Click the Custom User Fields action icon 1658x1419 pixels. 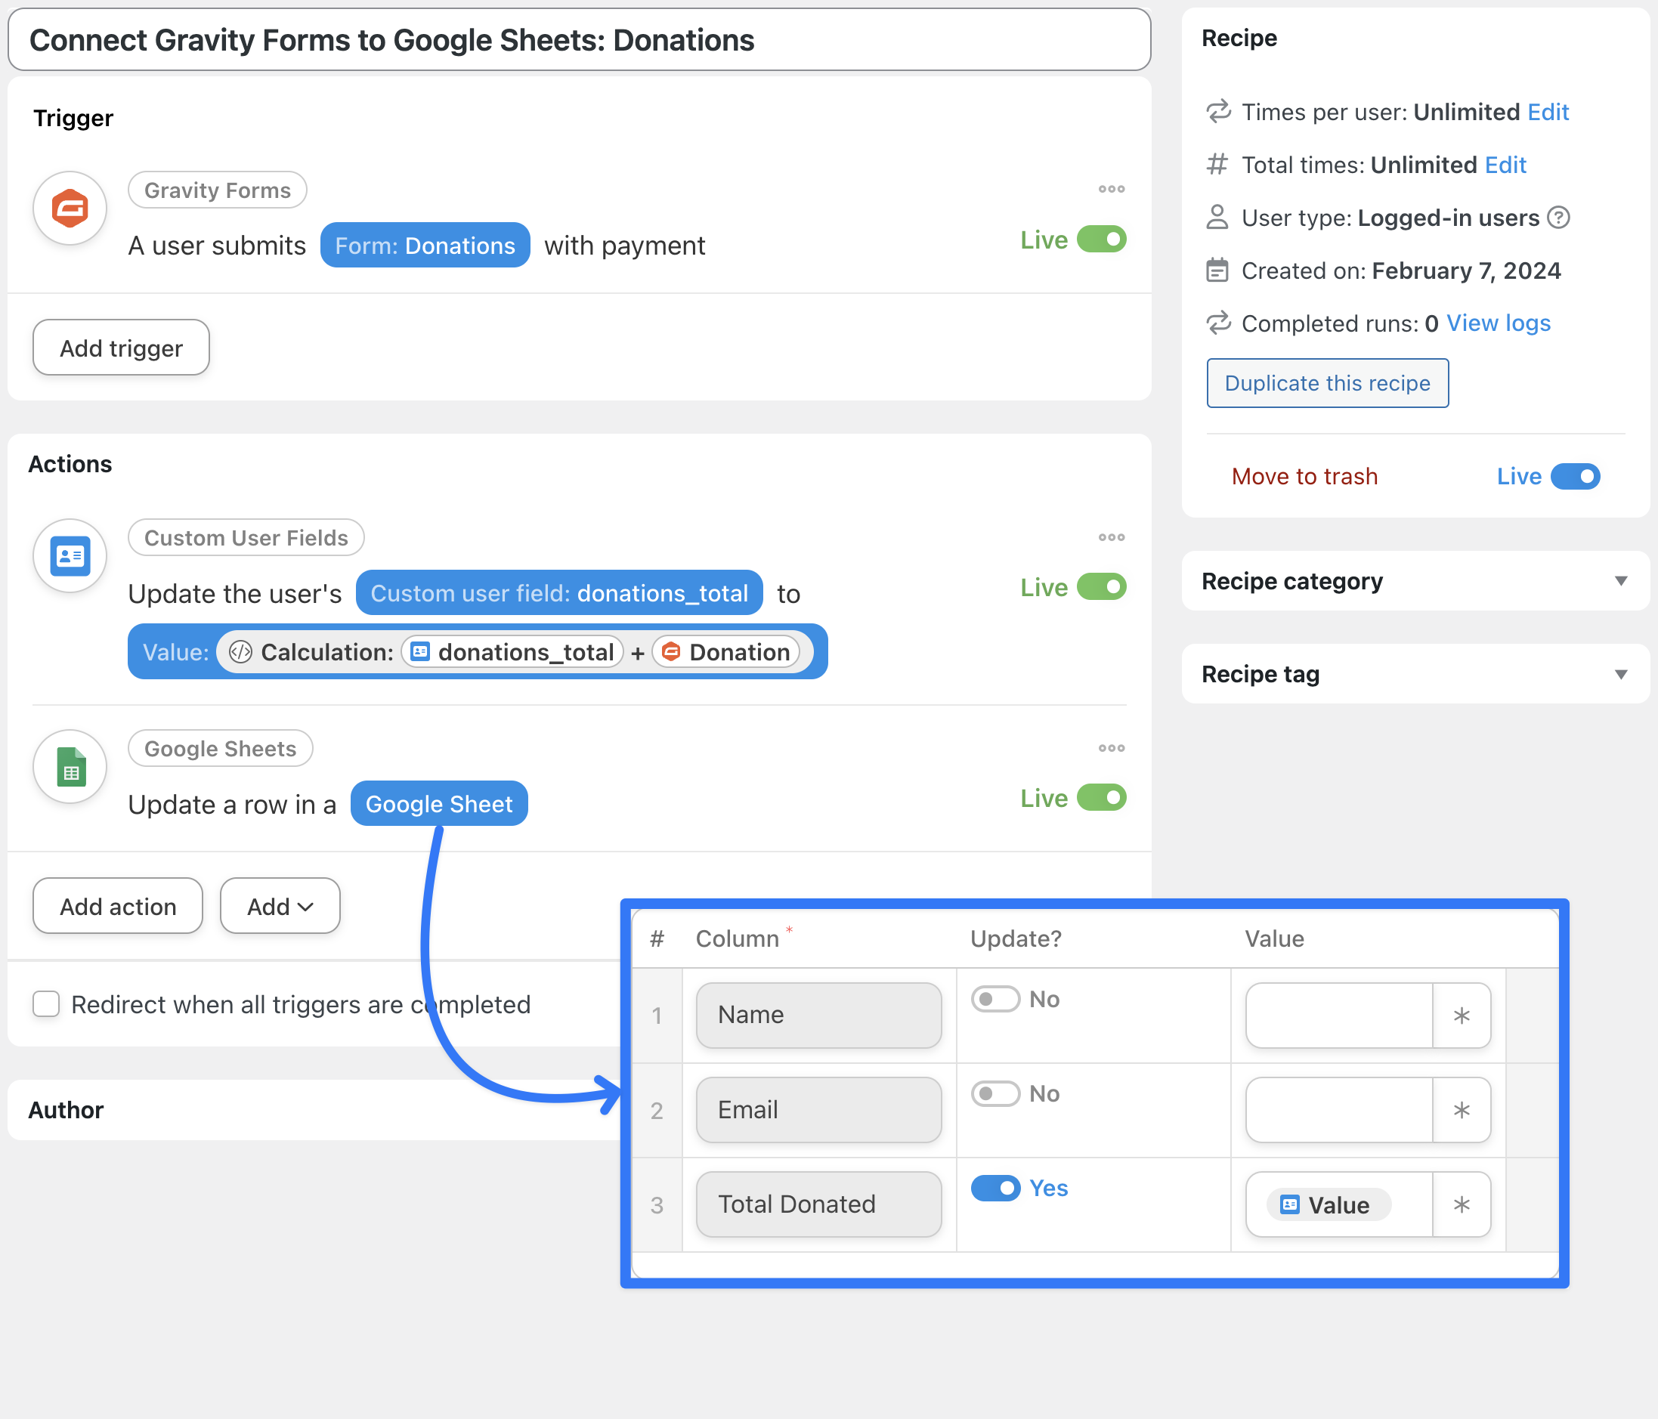pos(70,556)
